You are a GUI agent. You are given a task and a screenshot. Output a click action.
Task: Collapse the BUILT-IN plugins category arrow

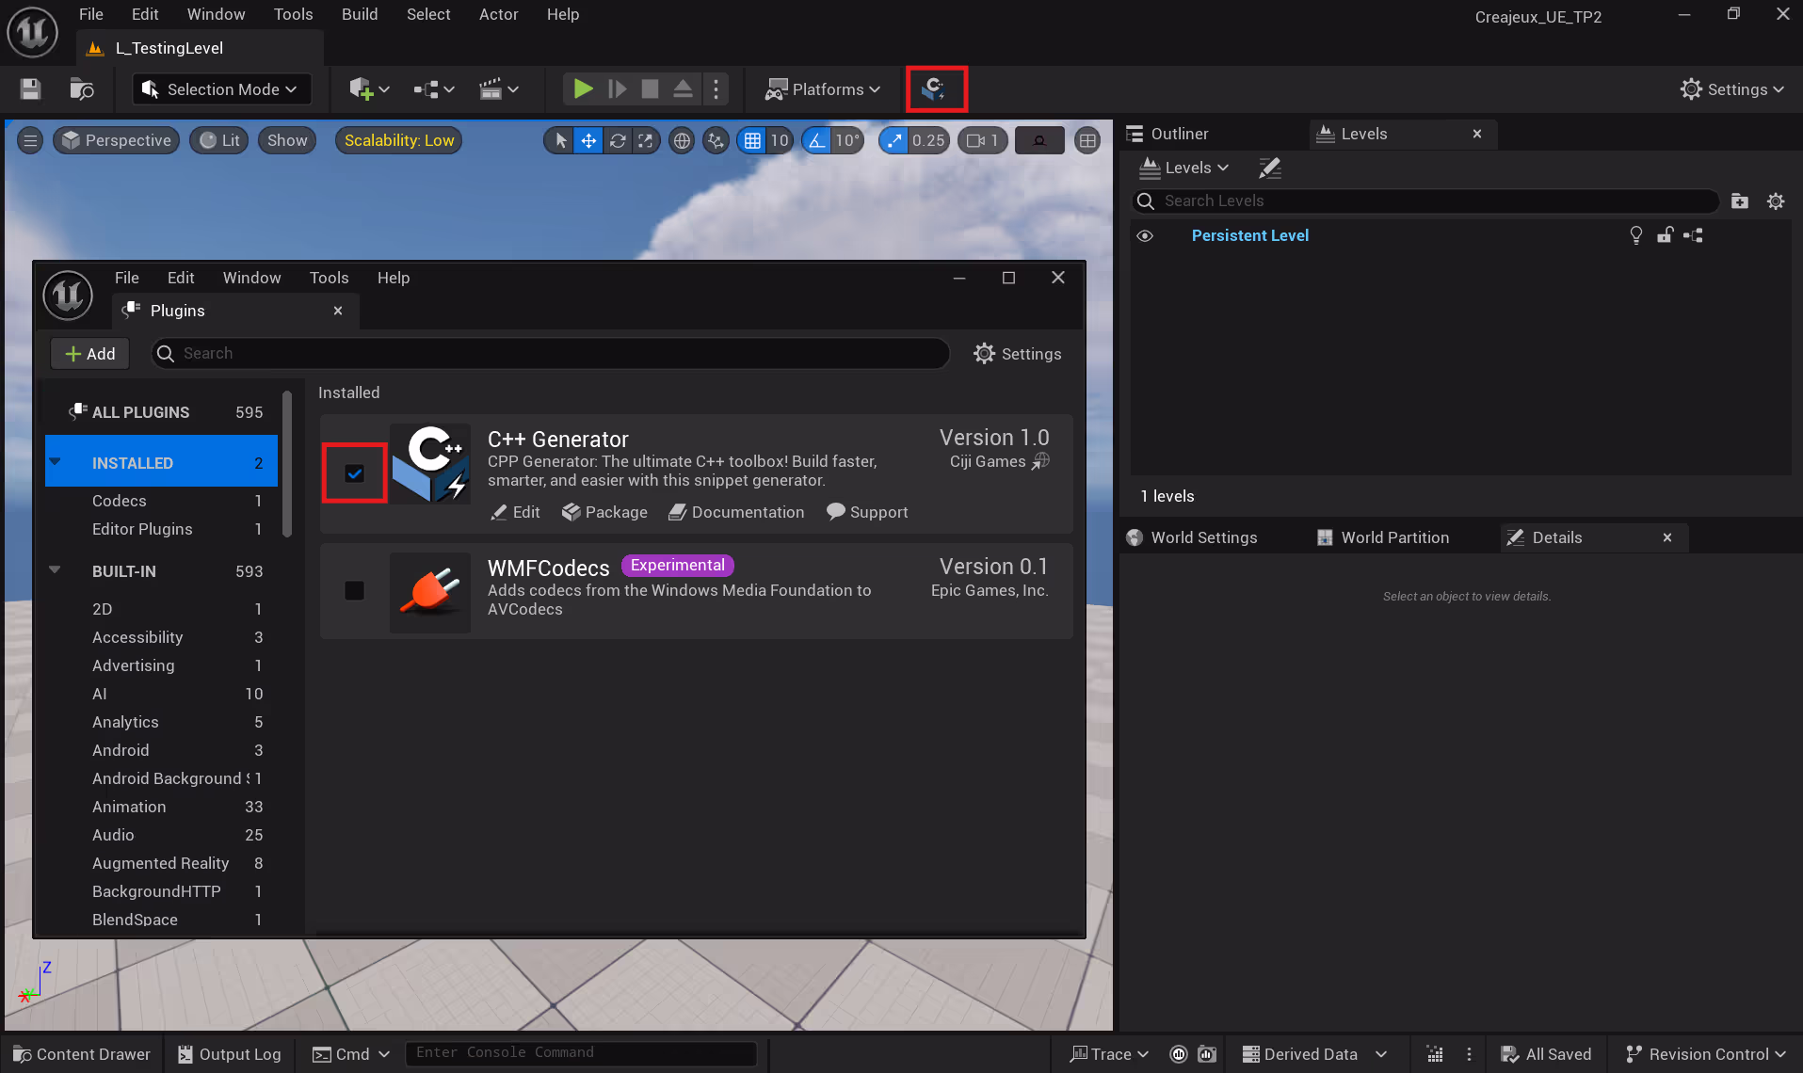(x=55, y=570)
